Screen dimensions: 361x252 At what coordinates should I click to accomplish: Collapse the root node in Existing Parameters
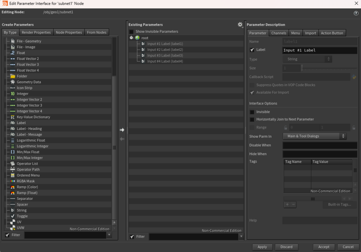[x=131, y=38]
